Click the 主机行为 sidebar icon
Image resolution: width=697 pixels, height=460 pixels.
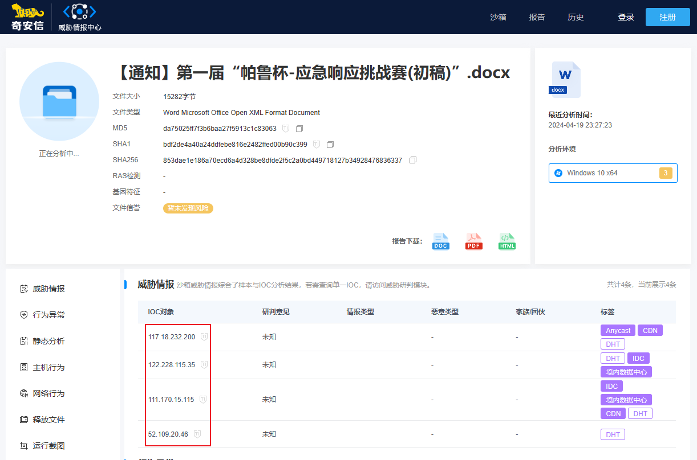click(x=24, y=367)
